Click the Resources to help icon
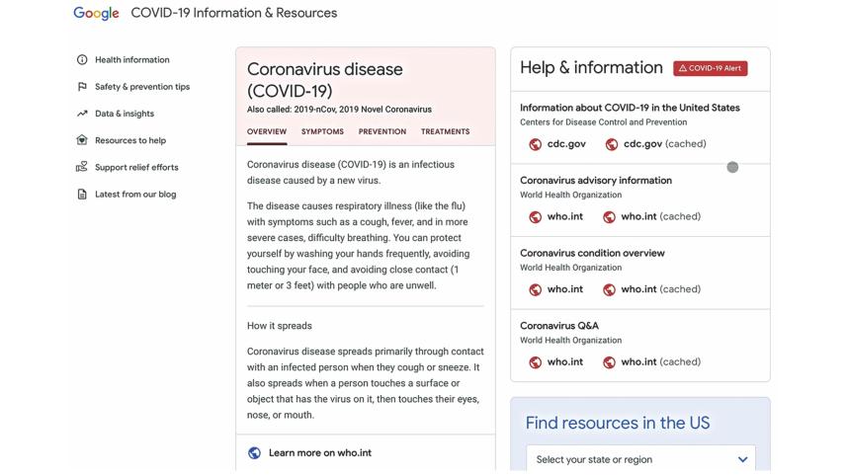The image size is (847, 476). coord(82,140)
